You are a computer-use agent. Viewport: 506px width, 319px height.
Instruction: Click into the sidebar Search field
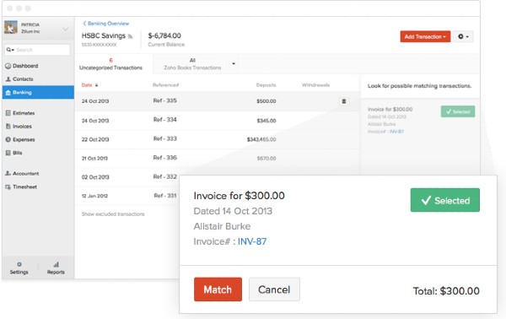[x=37, y=50]
